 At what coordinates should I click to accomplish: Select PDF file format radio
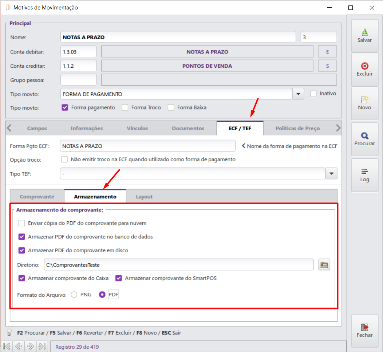coord(102,294)
